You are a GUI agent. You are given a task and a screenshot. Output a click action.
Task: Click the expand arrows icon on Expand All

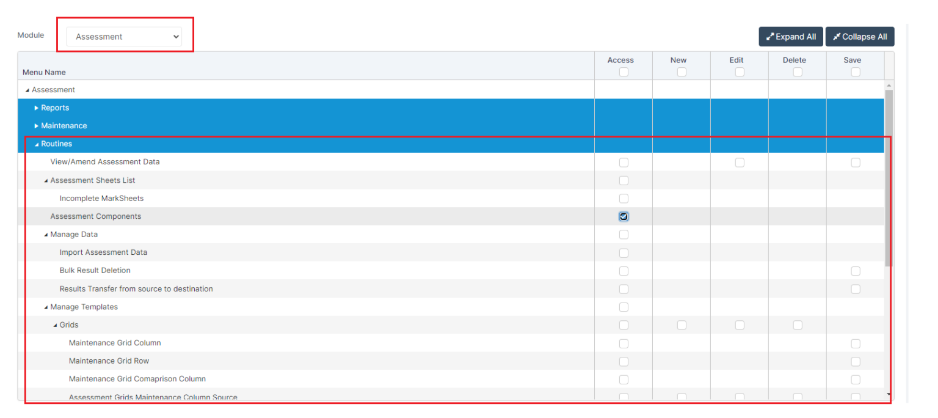771,36
